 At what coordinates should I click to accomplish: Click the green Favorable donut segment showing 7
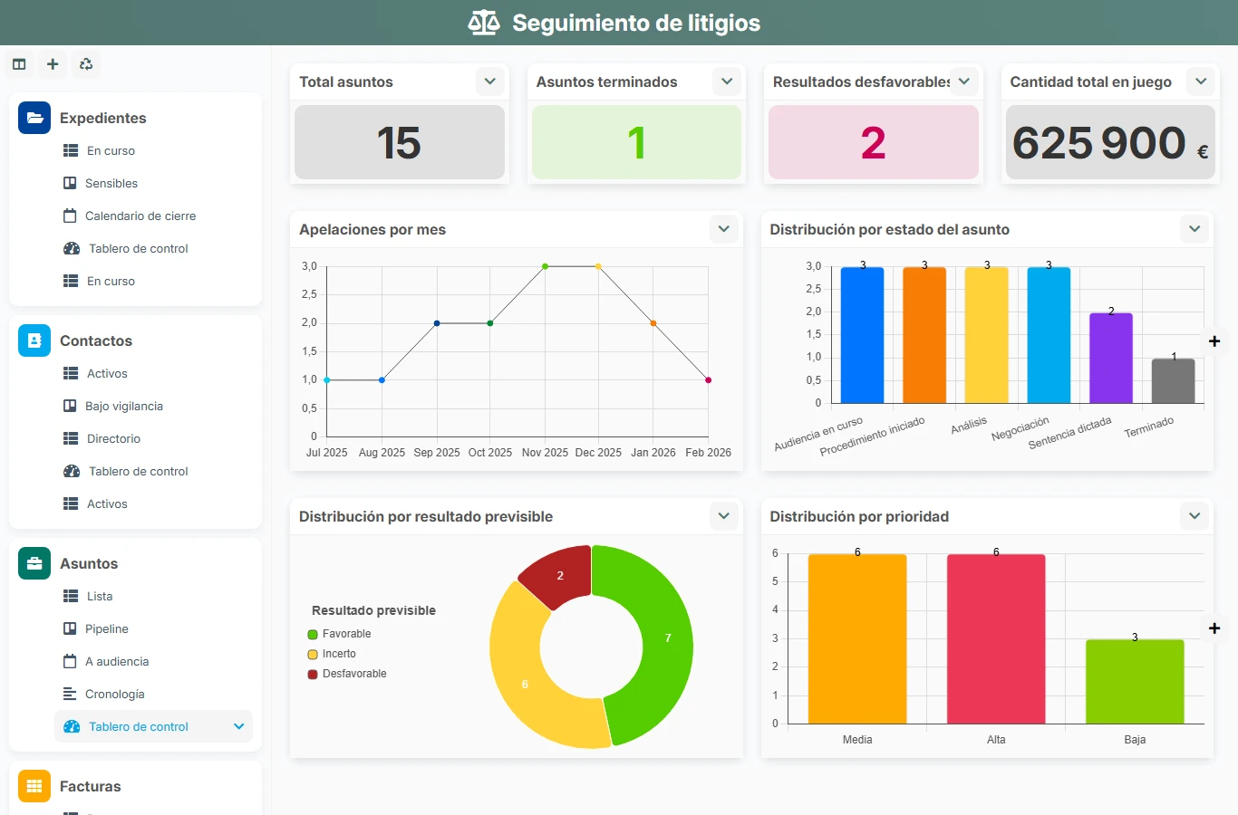[x=668, y=638]
